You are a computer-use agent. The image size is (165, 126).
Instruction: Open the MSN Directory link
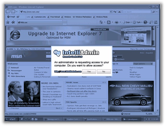[x=18, y=76]
